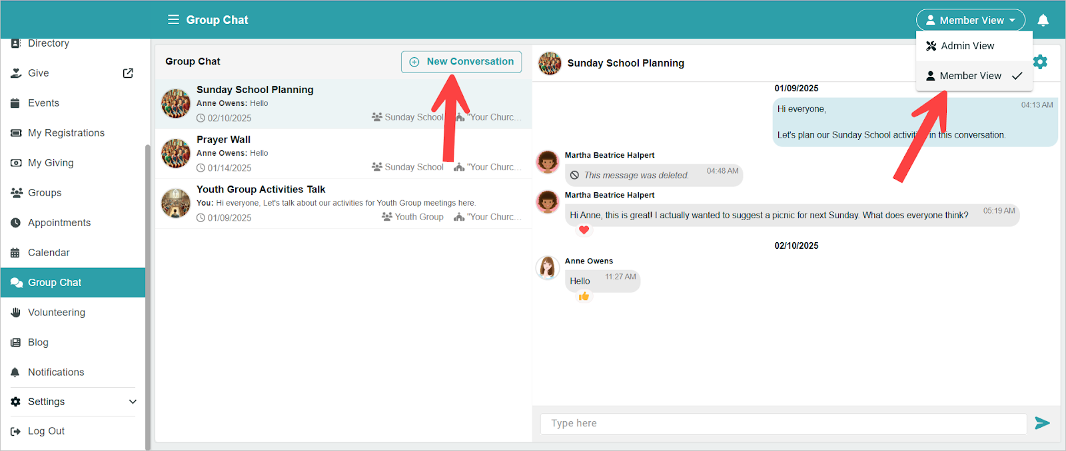Click Log Out link
Screen dimensions: 1066x451
click(46, 431)
